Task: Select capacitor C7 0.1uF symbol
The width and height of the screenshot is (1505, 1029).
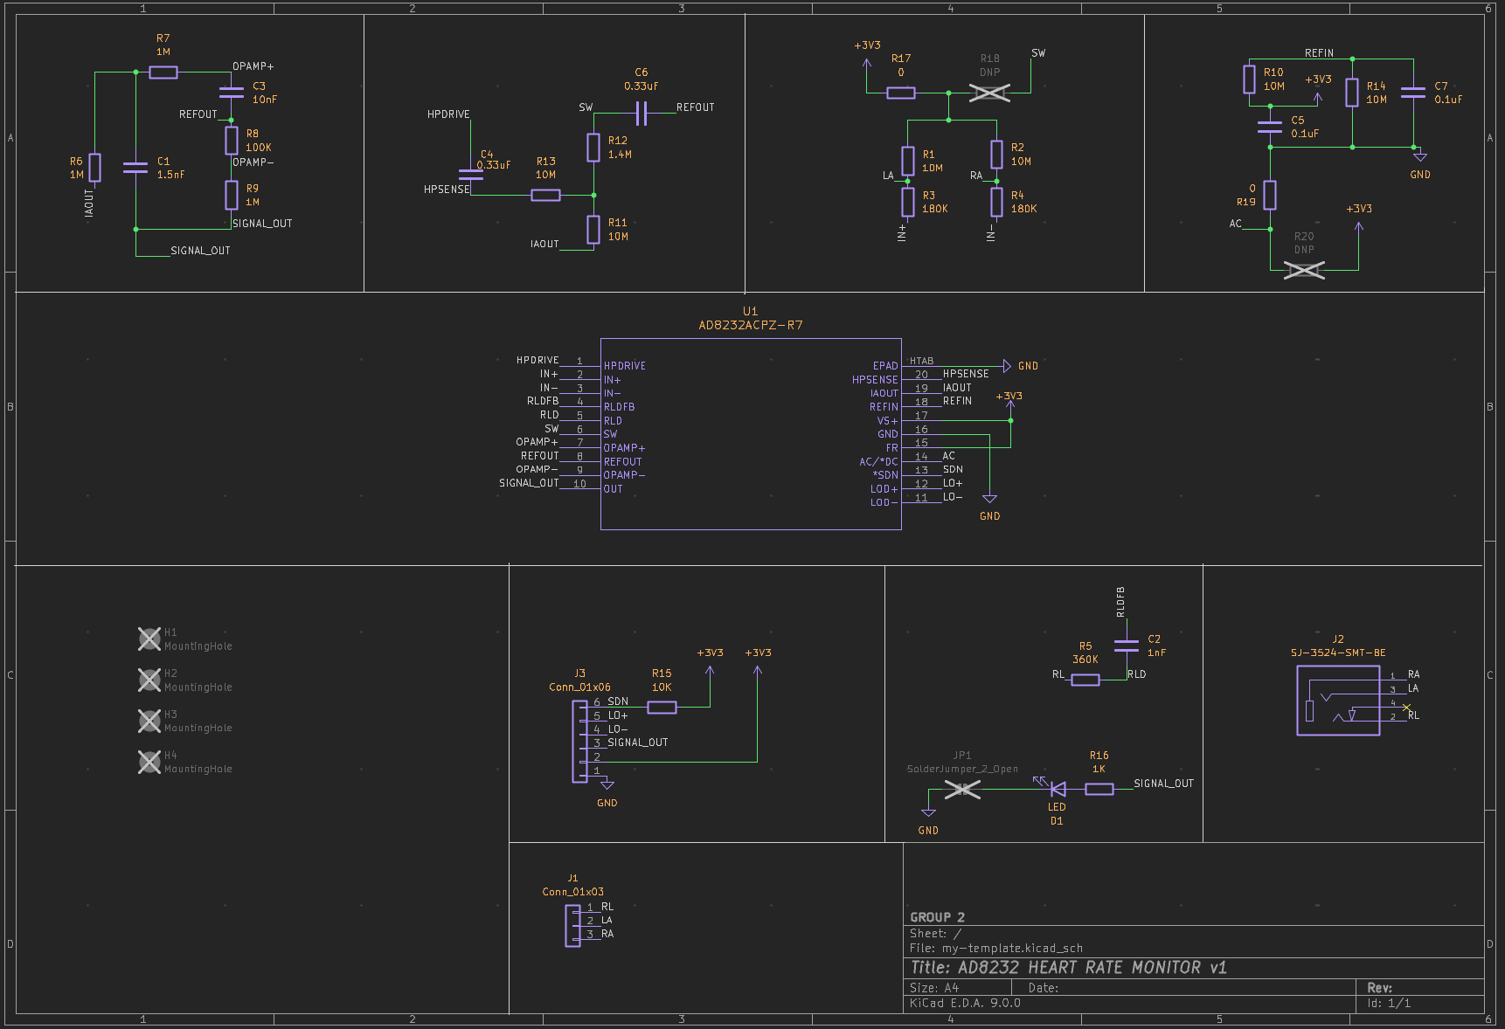Action: pyautogui.click(x=1413, y=92)
